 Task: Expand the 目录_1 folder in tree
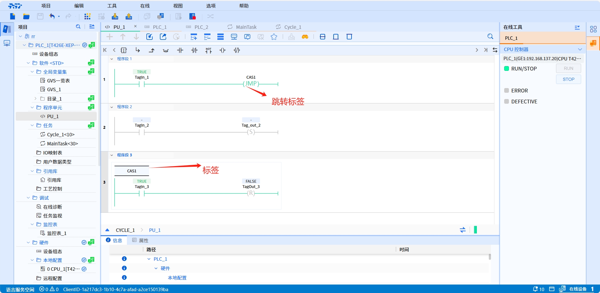tap(35, 99)
